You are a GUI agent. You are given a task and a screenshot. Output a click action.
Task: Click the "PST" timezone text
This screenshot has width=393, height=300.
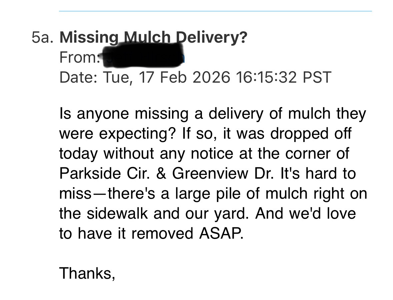point(317,77)
